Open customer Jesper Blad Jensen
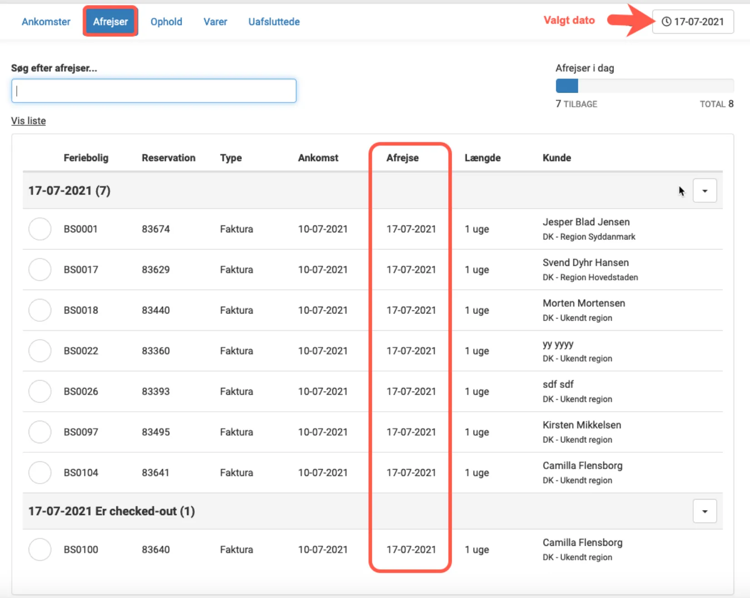This screenshot has width=750, height=598. pos(586,222)
